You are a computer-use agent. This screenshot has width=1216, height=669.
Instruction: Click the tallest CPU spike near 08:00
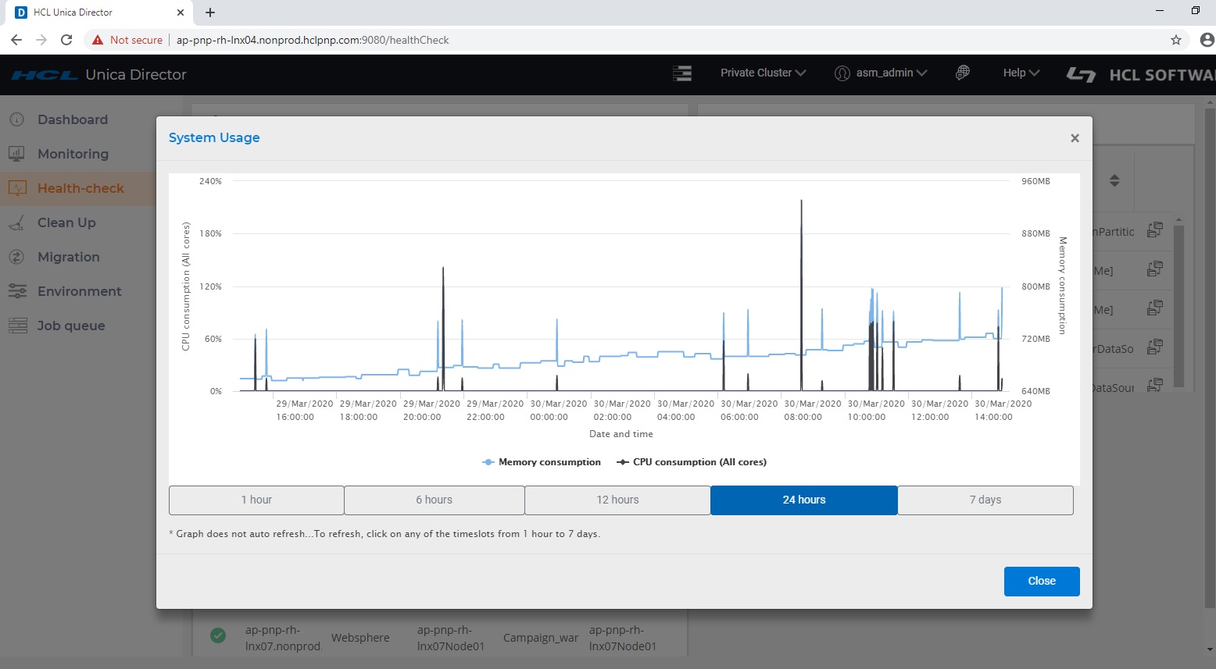click(x=801, y=234)
